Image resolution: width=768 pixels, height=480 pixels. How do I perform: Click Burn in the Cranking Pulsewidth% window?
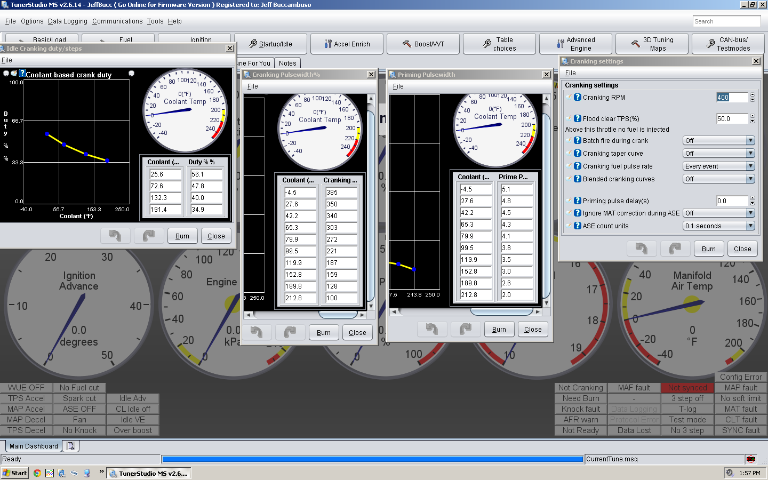coord(323,332)
